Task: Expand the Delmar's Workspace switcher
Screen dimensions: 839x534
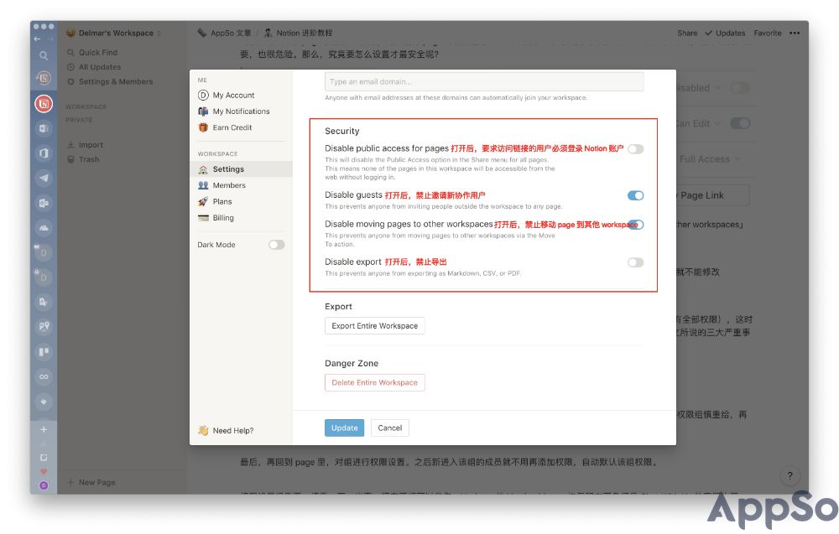Action: point(114,34)
